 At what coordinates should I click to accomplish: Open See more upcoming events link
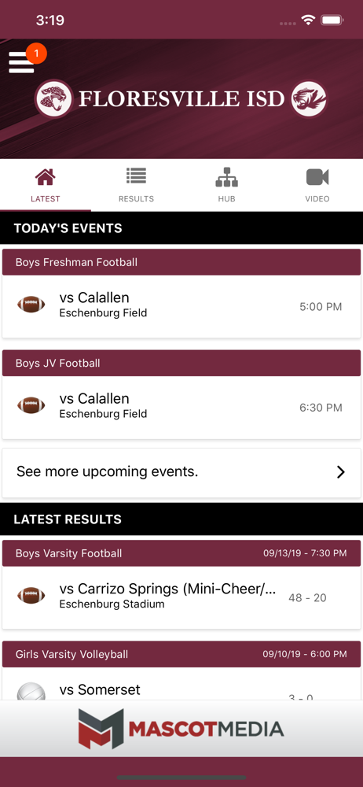click(181, 473)
